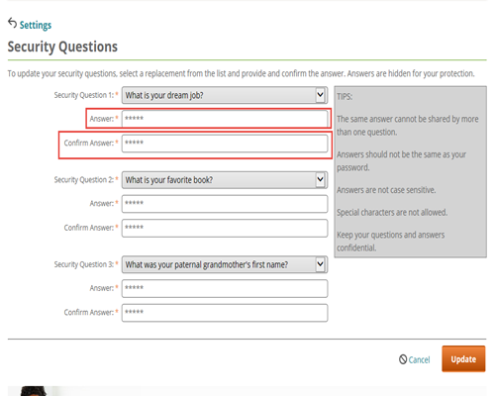Click the back arrow icon beside Settings
Viewport: 495px width, 396px height.
coord(12,23)
